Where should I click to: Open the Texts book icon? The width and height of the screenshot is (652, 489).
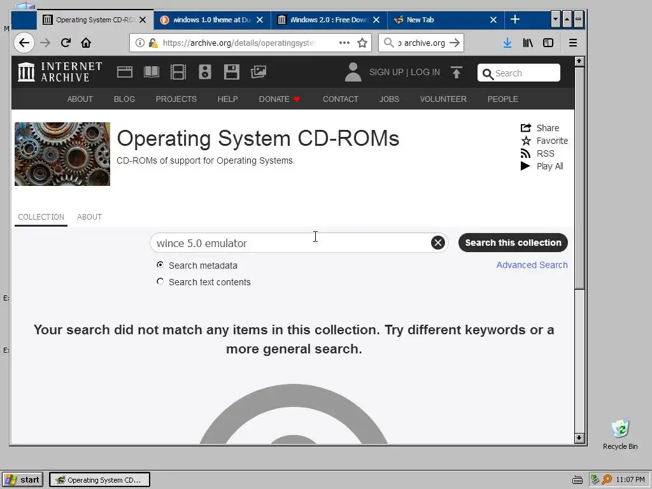152,72
